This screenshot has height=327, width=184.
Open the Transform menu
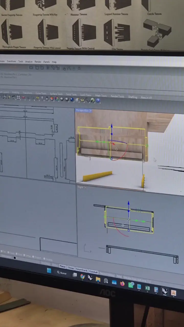pyautogui.click(x=11, y=62)
